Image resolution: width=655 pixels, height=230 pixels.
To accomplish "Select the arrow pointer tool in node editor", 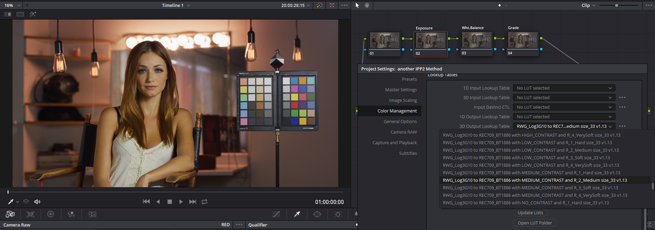I will pos(357,5).
